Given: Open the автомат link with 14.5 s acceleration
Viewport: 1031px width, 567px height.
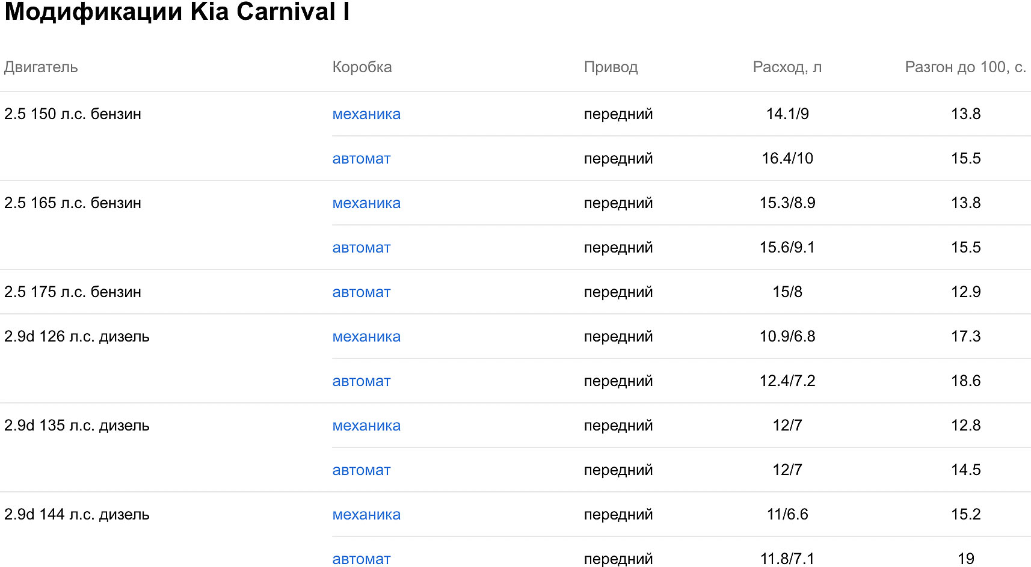Looking at the screenshot, I should click(x=362, y=470).
